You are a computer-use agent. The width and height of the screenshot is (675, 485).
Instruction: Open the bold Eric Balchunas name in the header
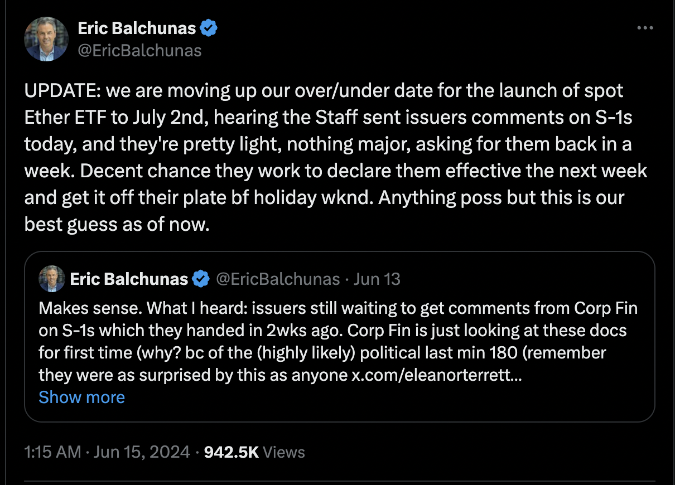click(137, 28)
